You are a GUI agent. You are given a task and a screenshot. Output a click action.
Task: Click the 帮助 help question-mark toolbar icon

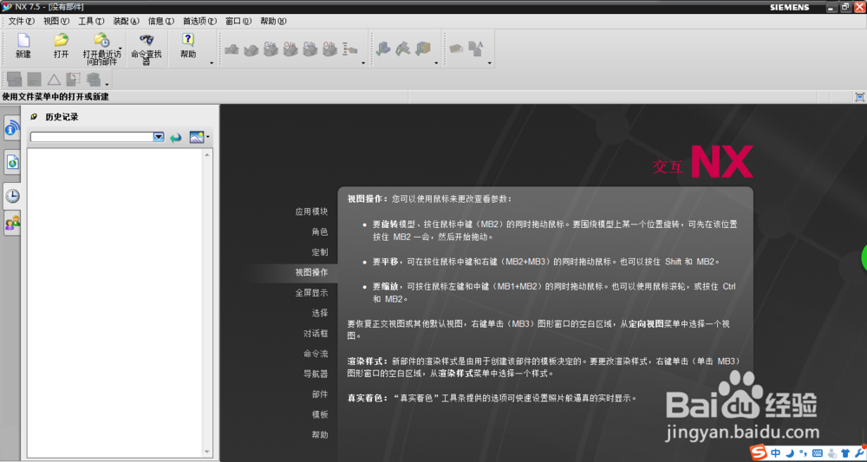tap(188, 40)
